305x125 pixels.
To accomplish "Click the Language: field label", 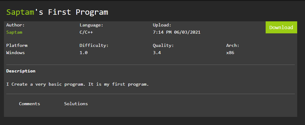I will (91, 25).
